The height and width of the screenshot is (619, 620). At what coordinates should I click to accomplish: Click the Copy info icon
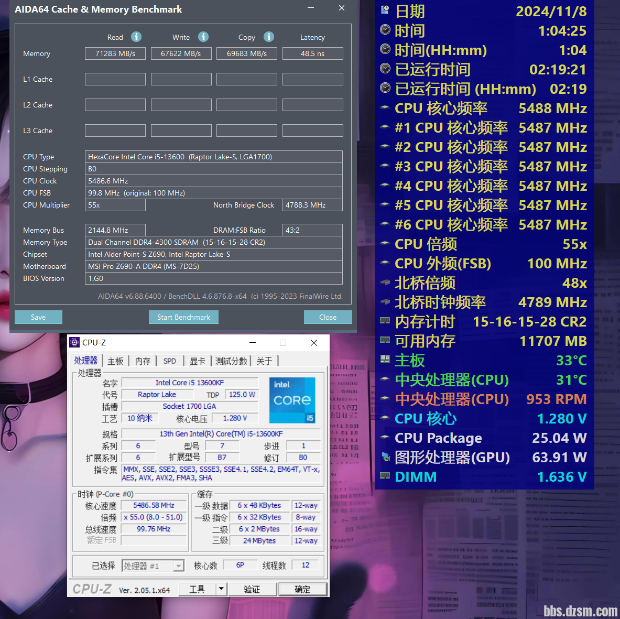pos(269,37)
